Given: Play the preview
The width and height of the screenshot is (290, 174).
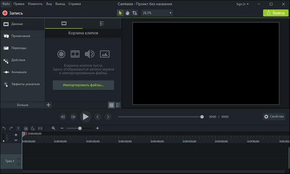Looking at the screenshot, I should click(86, 117).
